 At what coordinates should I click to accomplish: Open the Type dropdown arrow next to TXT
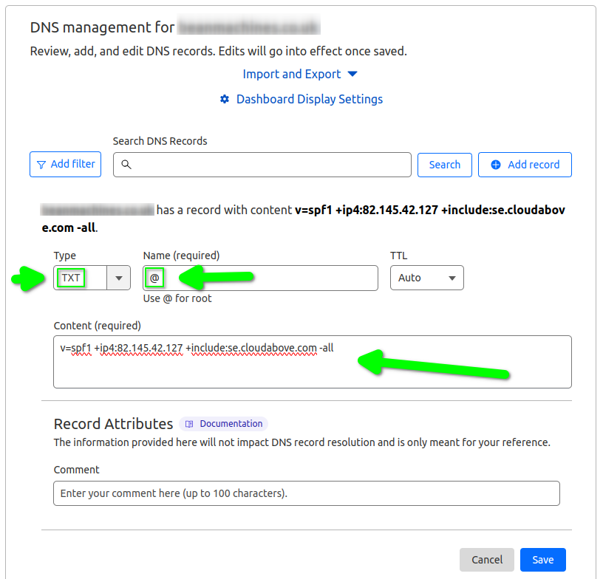[118, 278]
